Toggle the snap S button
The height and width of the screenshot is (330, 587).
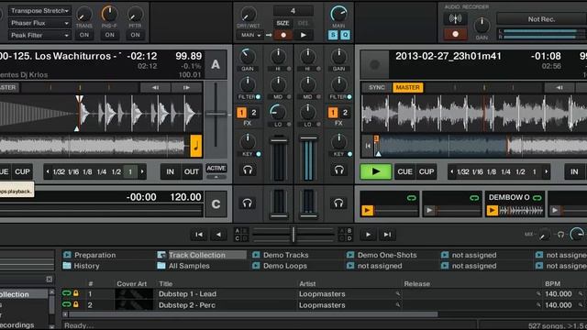point(333,35)
